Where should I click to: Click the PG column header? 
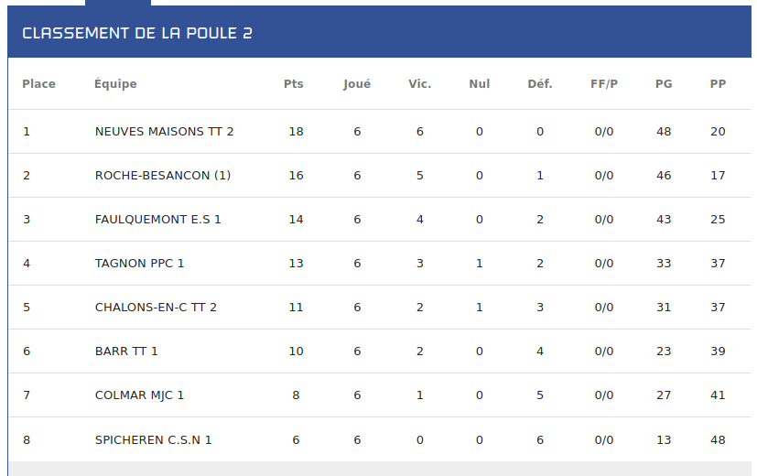click(x=664, y=84)
